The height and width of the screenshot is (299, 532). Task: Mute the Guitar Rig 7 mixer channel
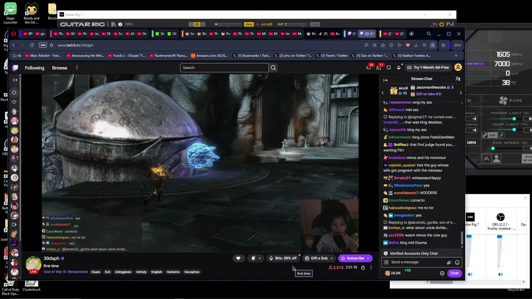[x=470, y=274]
